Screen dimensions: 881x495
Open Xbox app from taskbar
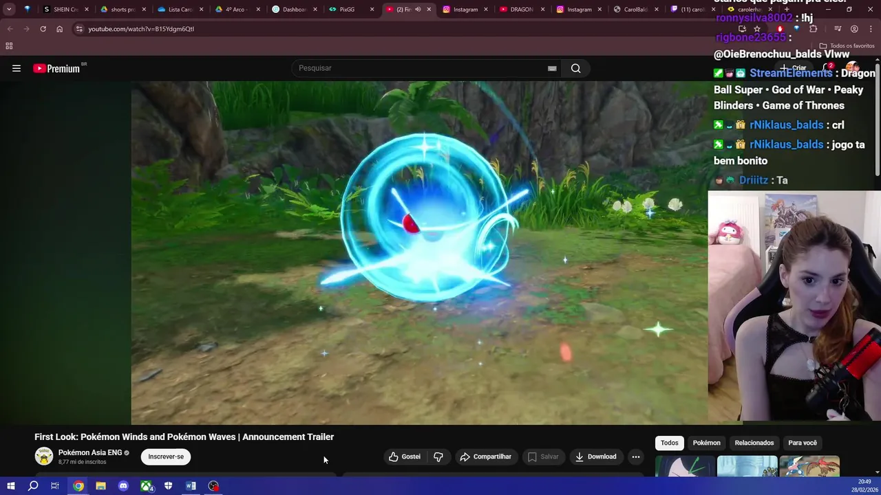coord(146,486)
